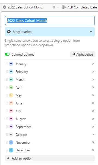Click the grip handle next to October
The width and height of the screenshot is (98, 165).
coord(7,134)
